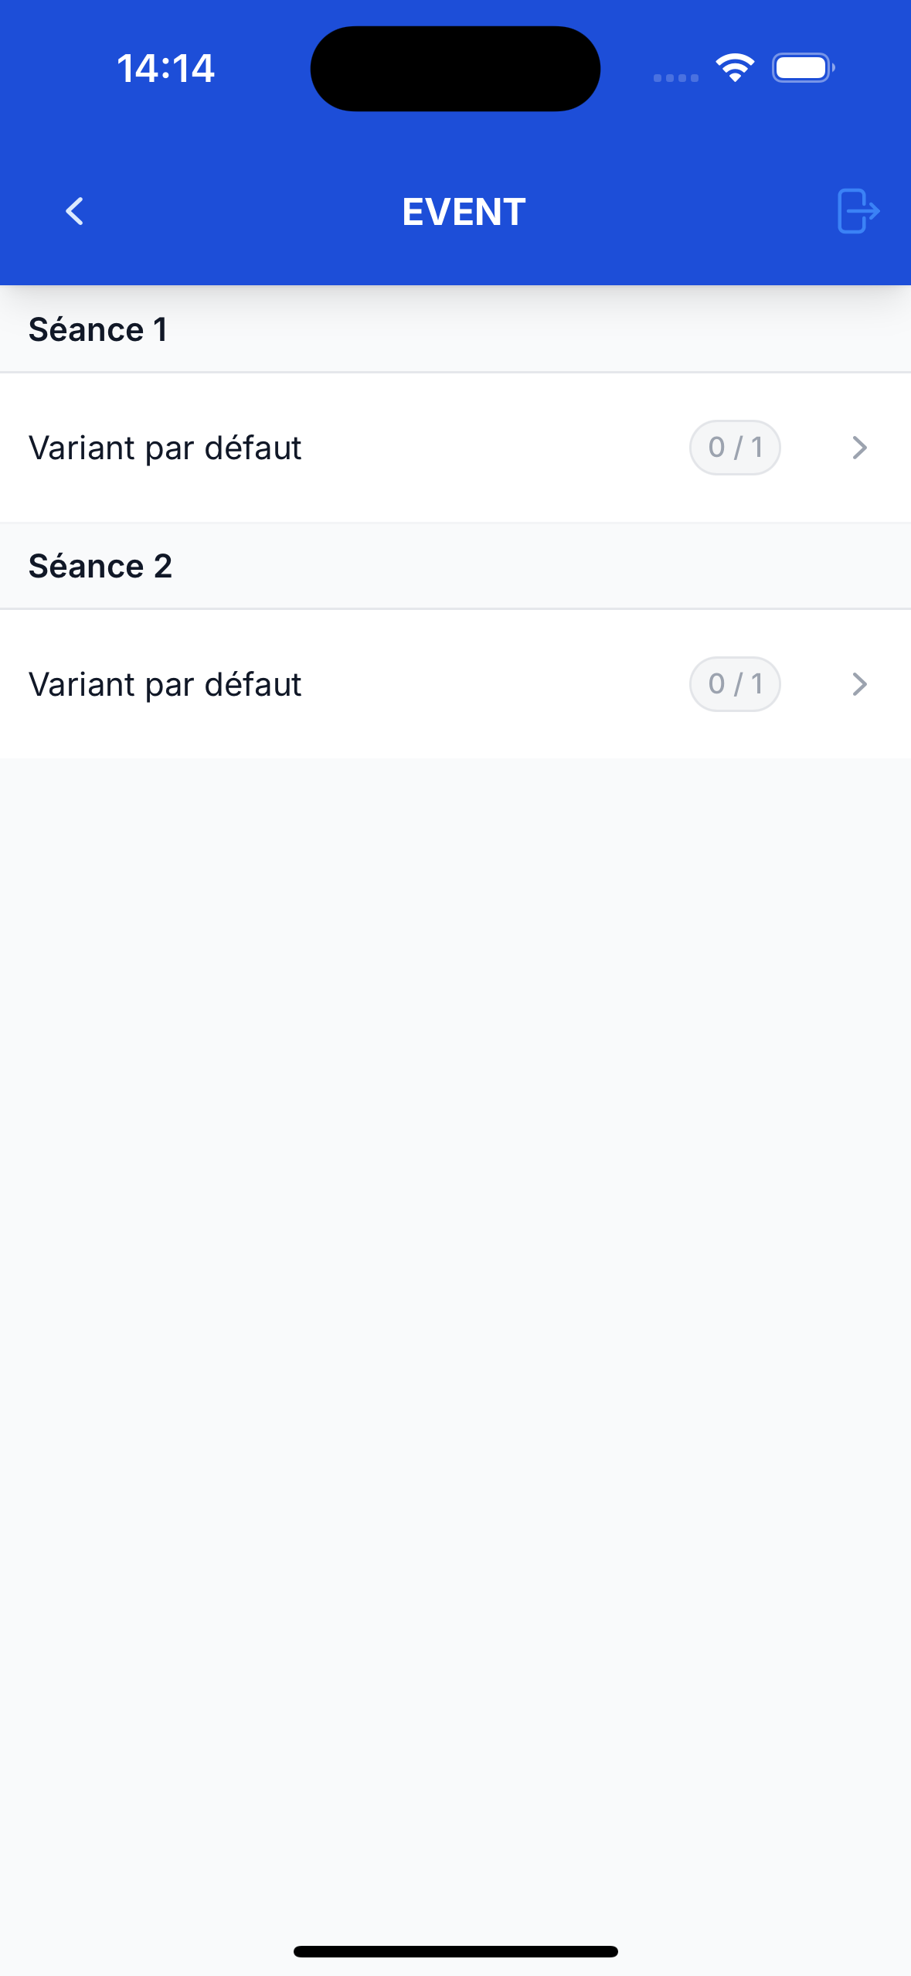Tap the EVENT page title

click(464, 212)
